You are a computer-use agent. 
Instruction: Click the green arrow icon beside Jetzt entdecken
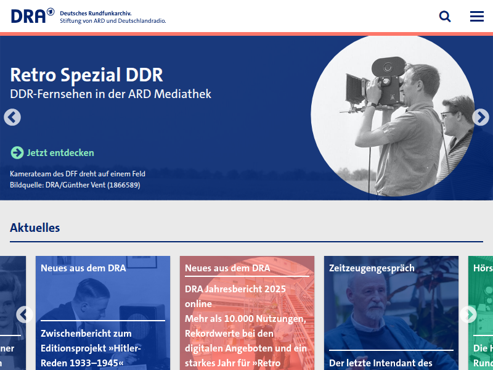point(17,152)
